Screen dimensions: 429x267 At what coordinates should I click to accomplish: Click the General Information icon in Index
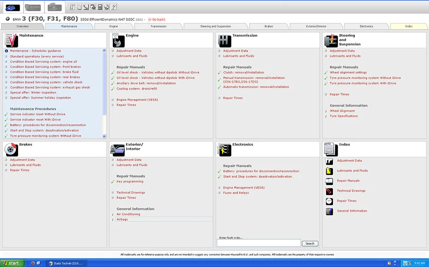329,212
